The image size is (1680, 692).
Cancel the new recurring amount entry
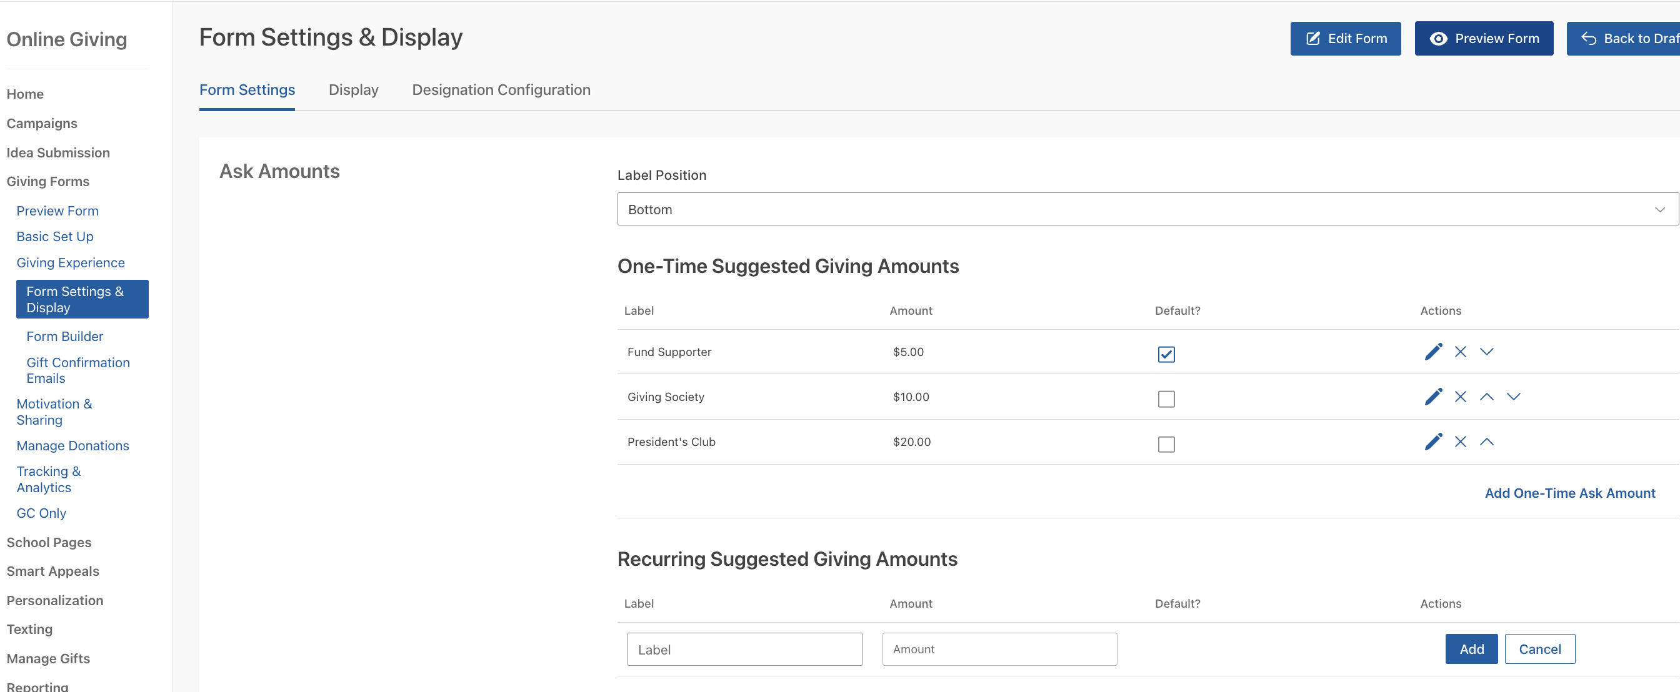tap(1539, 649)
